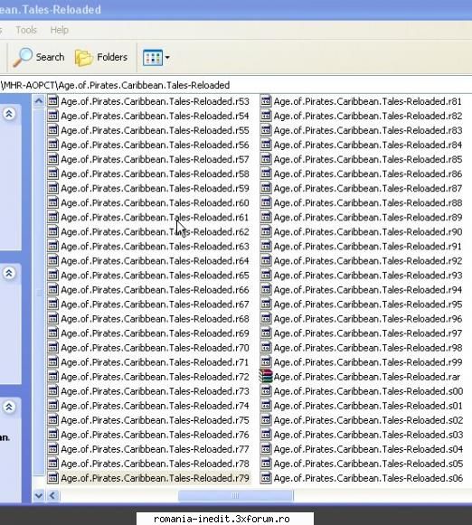Select file name Age.of.Pirates.Caribbean.Tales-Reloaded.r66
Viewport: 472px width, 525px height.
point(156,290)
